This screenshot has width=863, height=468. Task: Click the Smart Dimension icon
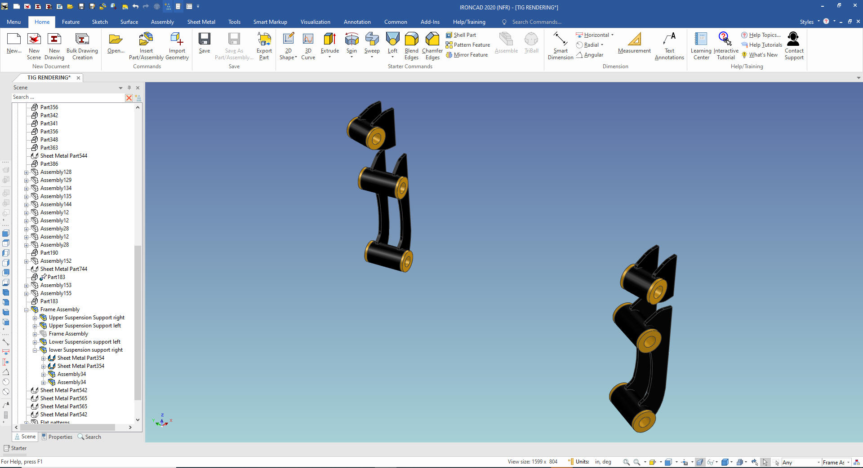coord(560,40)
